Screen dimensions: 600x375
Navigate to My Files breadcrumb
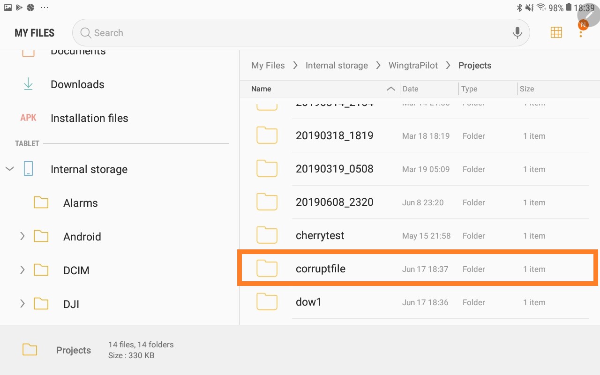[x=268, y=66]
